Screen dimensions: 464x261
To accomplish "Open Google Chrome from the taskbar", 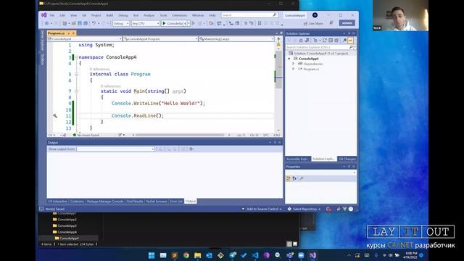I will [186, 255].
